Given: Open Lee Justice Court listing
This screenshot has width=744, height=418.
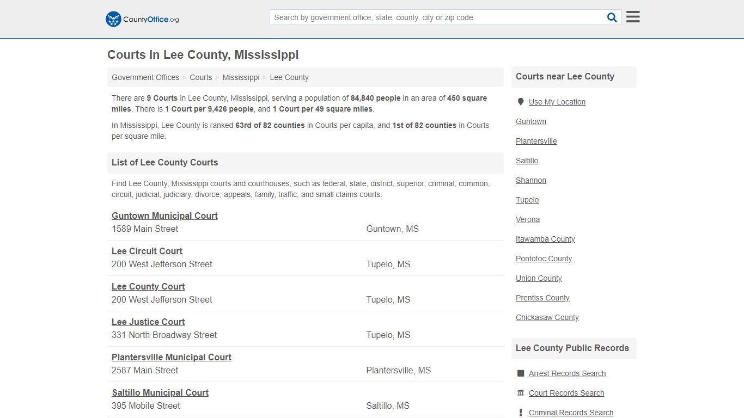Looking at the screenshot, I should tap(148, 322).
